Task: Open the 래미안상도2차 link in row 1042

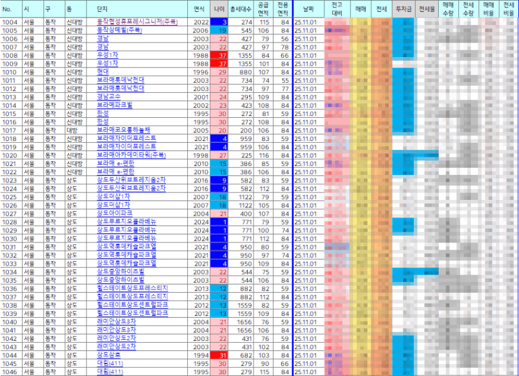Action: click(x=116, y=338)
